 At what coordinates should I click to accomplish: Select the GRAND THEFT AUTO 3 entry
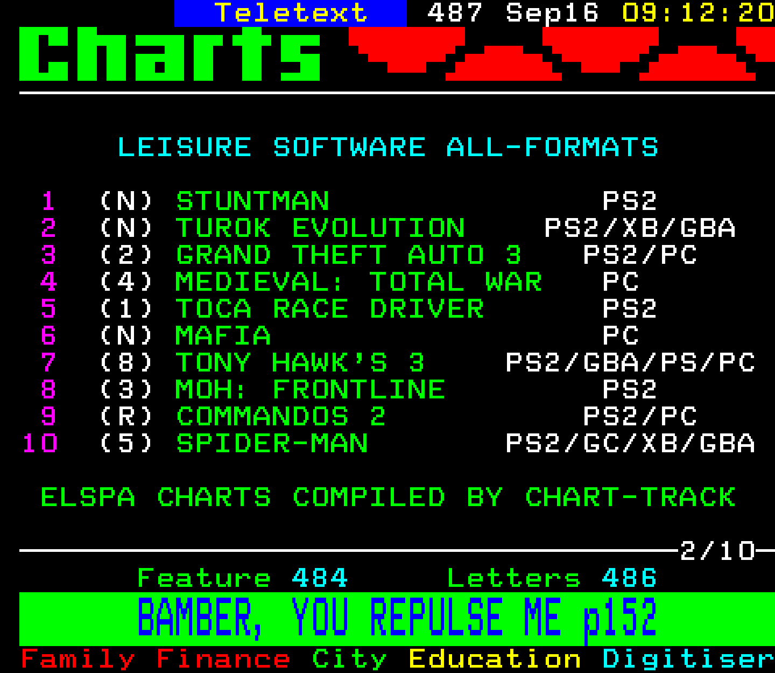click(x=349, y=255)
